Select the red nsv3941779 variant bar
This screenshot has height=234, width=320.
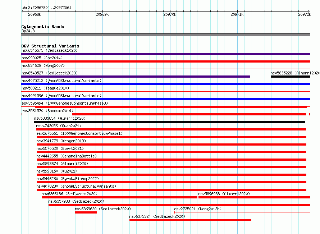point(172,144)
